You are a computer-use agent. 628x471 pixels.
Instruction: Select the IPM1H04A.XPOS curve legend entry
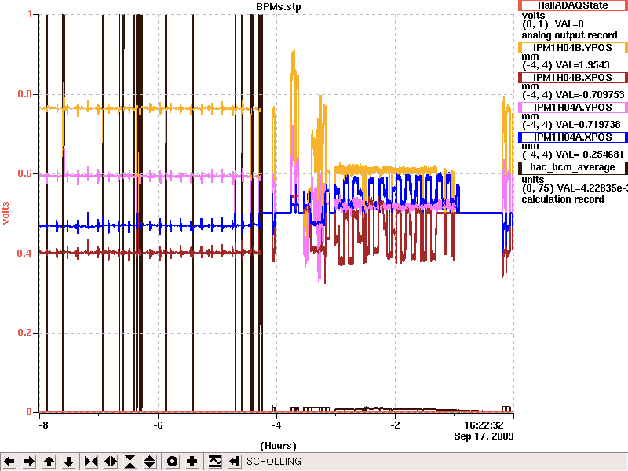[x=573, y=137]
